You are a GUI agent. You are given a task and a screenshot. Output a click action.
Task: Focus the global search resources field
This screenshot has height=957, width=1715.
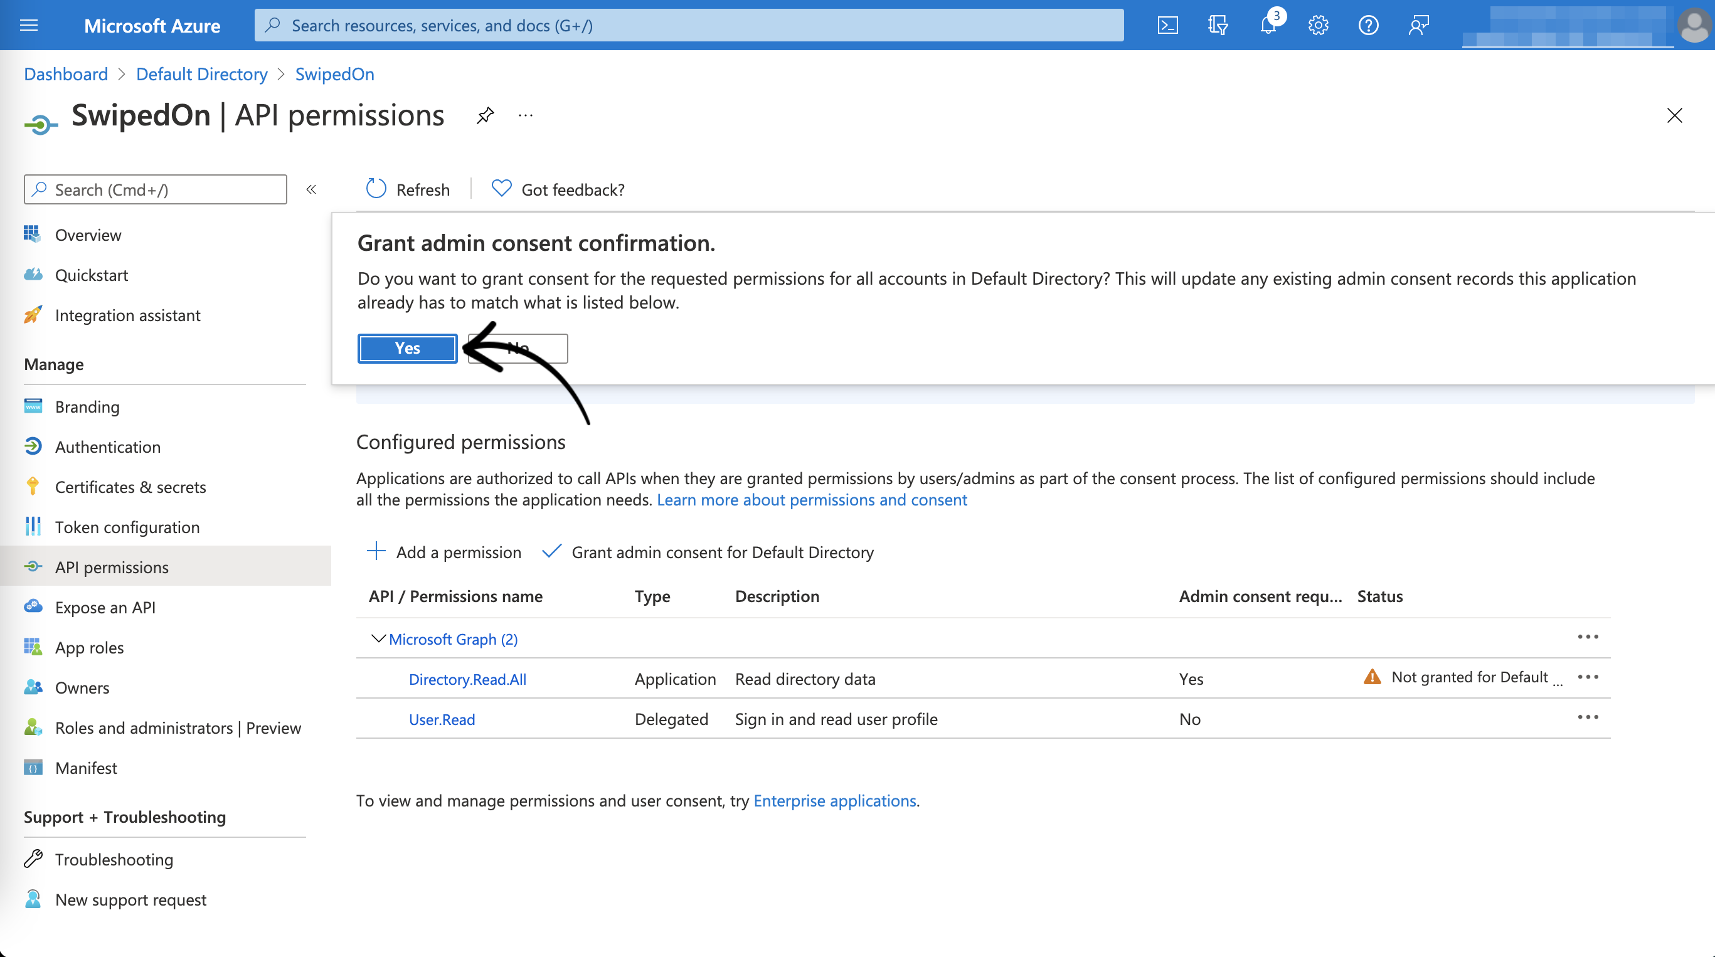[689, 25]
